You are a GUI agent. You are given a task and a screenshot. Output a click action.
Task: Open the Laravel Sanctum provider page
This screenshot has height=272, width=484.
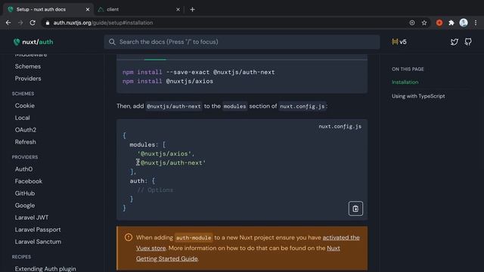38,242
